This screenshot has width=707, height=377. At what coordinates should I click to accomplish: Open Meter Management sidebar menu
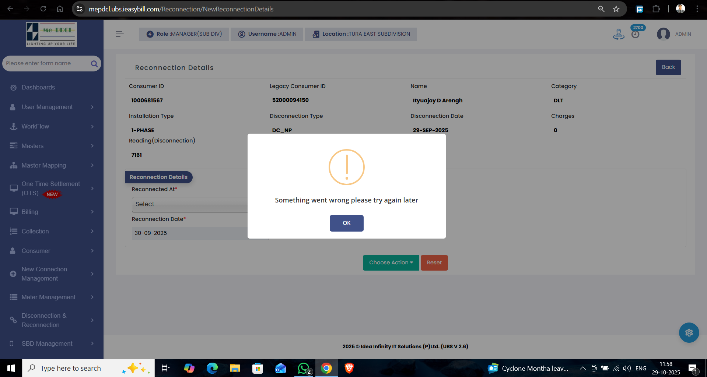[x=52, y=297]
